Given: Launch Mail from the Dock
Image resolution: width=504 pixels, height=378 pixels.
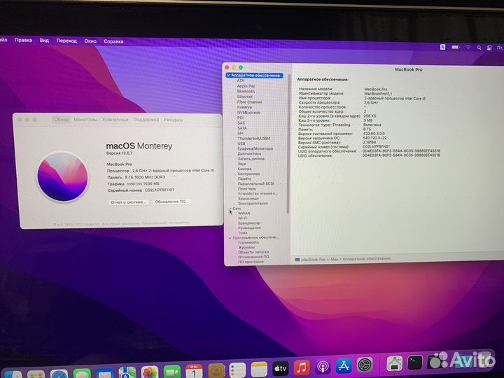Looking at the screenshot, I should [x=105, y=374].
